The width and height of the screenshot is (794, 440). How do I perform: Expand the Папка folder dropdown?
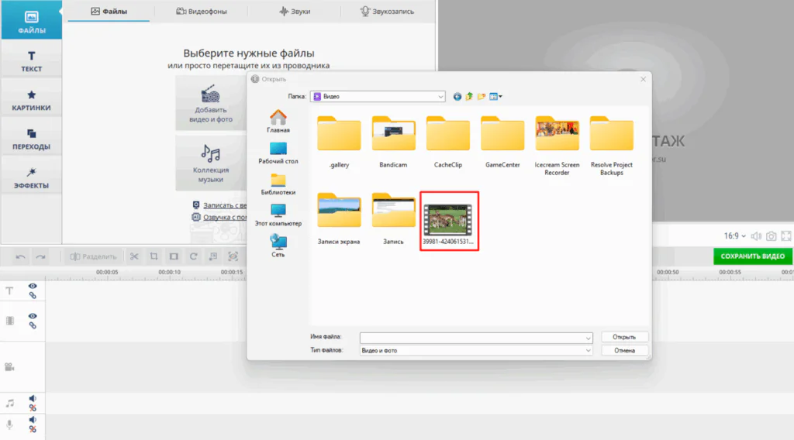click(x=440, y=97)
